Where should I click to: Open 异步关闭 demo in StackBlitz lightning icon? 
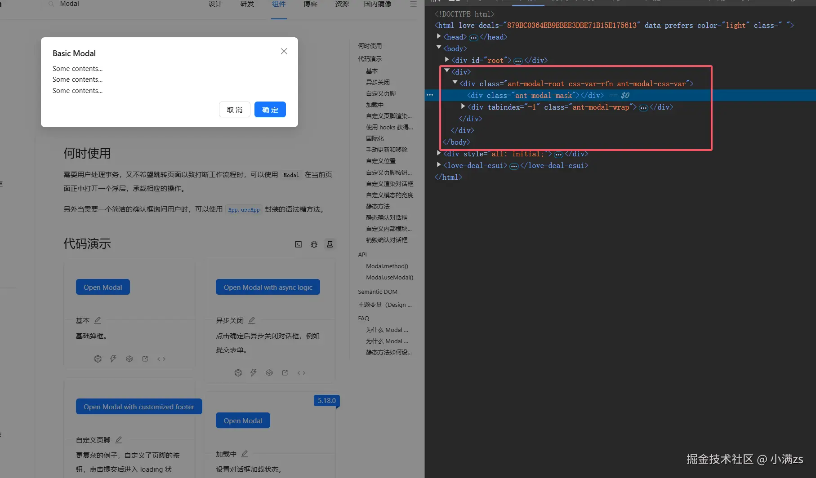pyautogui.click(x=254, y=373)
